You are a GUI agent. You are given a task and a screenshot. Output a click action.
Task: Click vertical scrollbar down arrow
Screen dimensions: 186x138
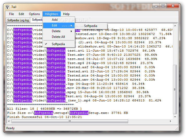point(175,117)
